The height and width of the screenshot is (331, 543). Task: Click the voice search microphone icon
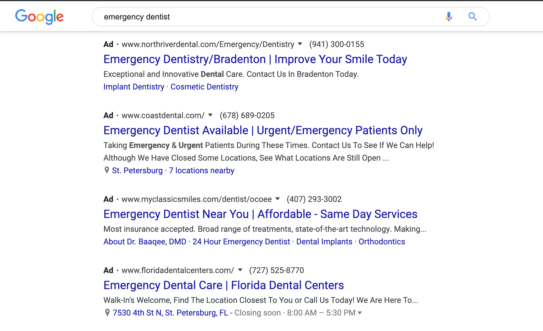pyautogui.click(x=449, y=17)
